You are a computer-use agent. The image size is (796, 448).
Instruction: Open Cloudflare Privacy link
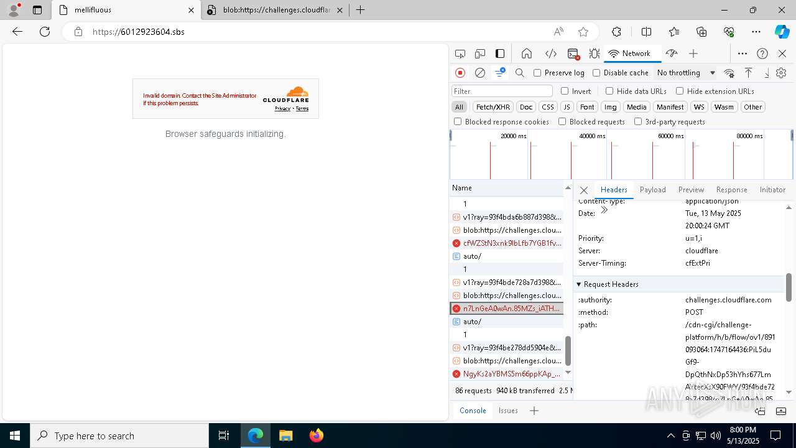283,109
